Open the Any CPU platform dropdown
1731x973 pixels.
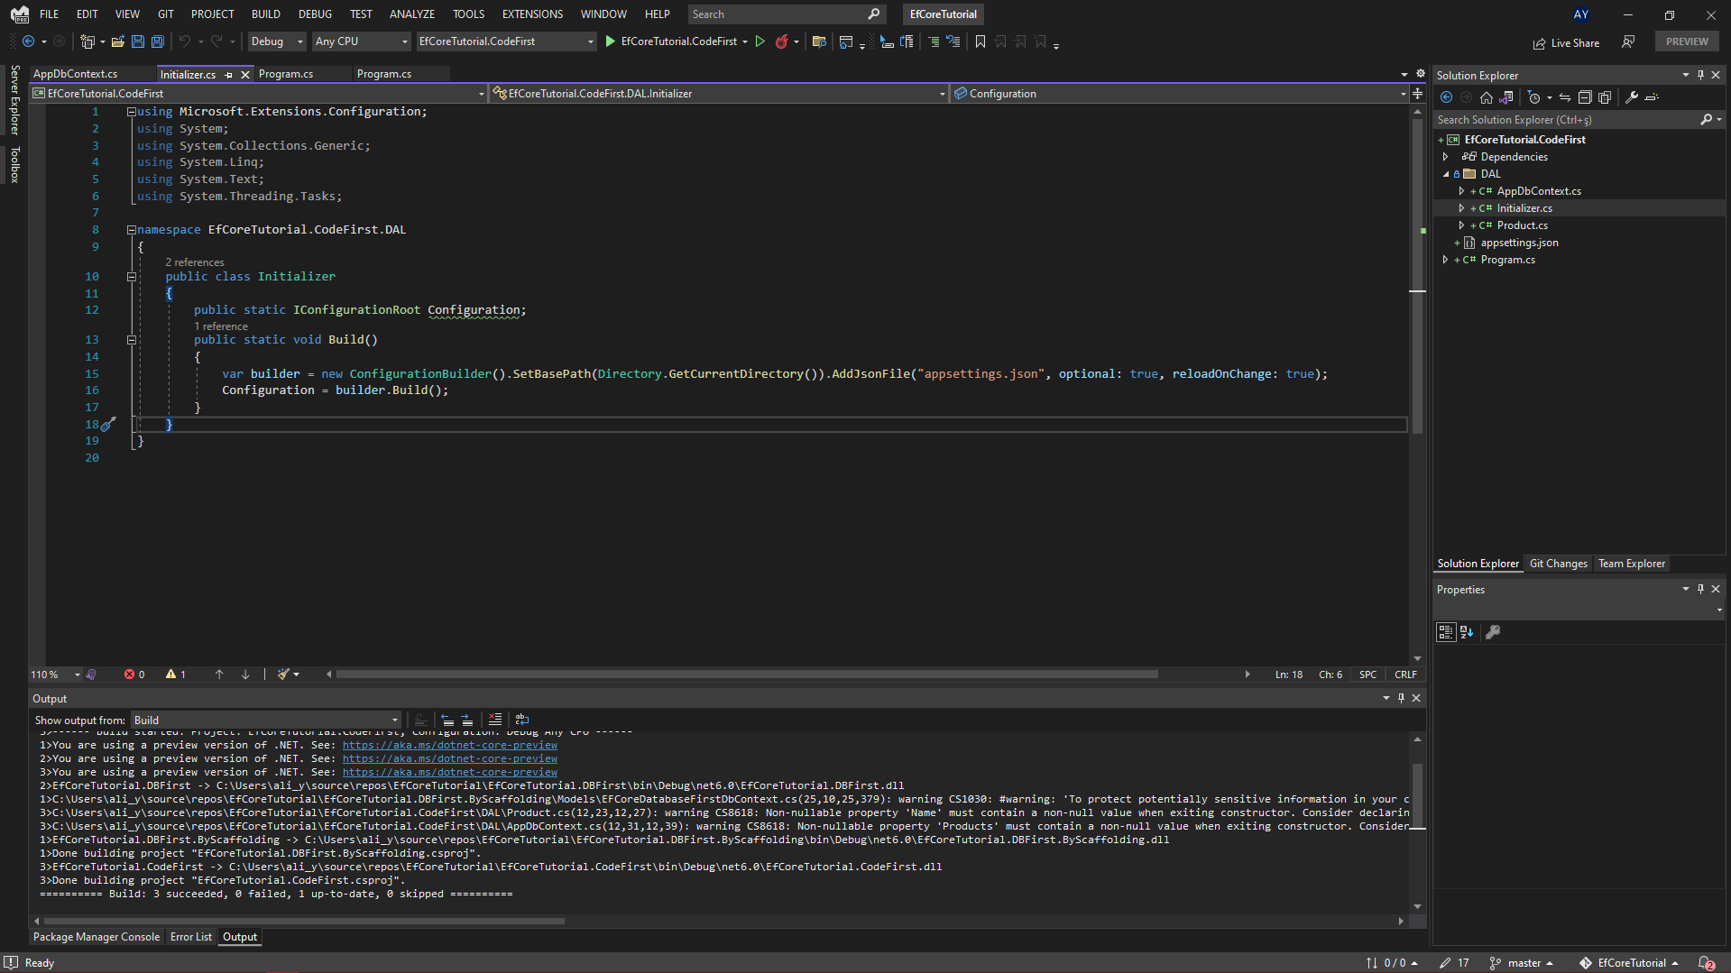tap(361, 41)
